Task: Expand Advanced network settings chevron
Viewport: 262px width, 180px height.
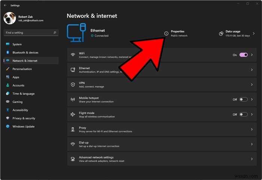Action: click(x=252, y=159)
